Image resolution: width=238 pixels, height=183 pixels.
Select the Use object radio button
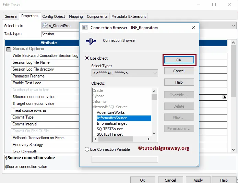[87, 58]
